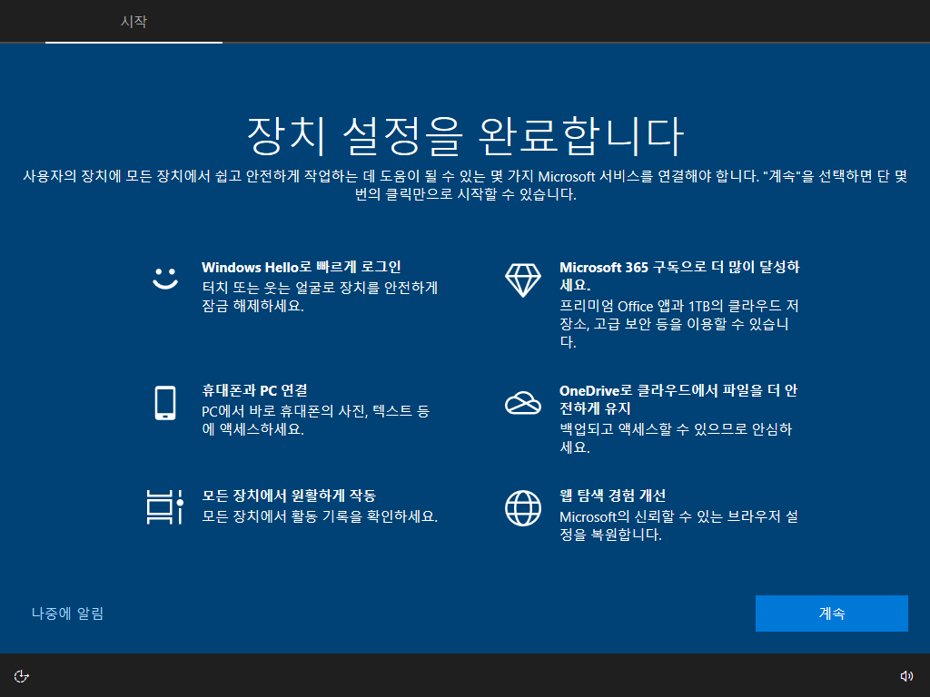Choose 나중에 알림 (Remind me later)
Viewport: 930px width, 697px height.
pyautogui.click(x=67, y=614)
